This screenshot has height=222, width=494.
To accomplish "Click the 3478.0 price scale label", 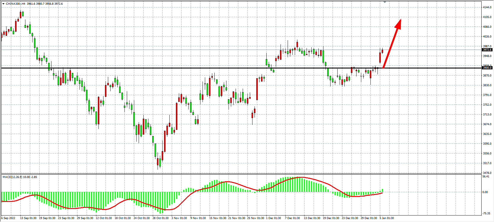I will [x=487, y=173].
